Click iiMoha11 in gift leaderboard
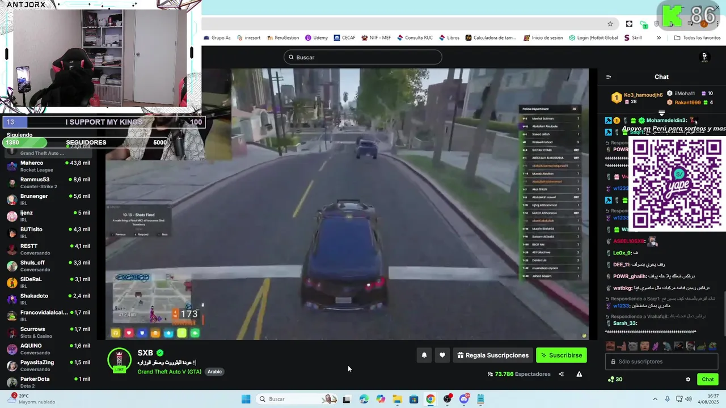This screenshot has height=408, width=726. (685, 93)
